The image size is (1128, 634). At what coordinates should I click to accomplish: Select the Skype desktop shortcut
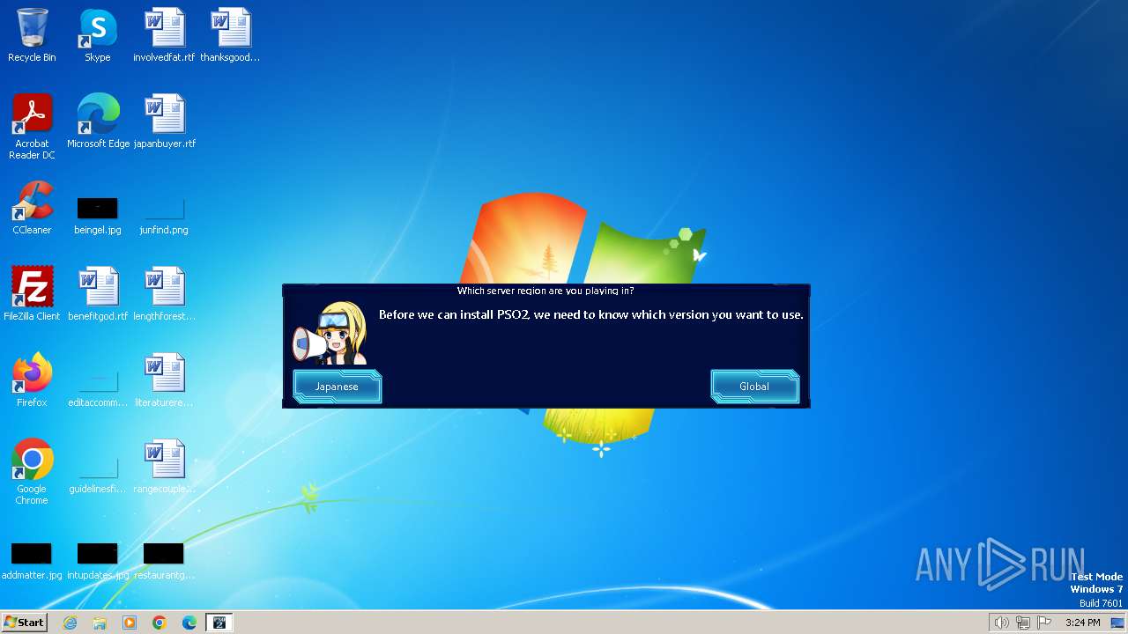coord(98,35)
